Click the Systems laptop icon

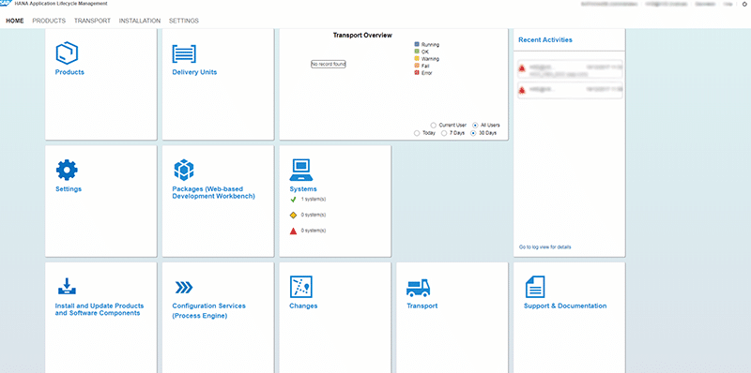coord(301,170)
